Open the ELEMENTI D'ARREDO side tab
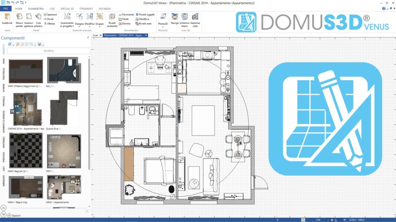Screen dimensions: 396x222 pyautogui.click(x=3, y=121)
